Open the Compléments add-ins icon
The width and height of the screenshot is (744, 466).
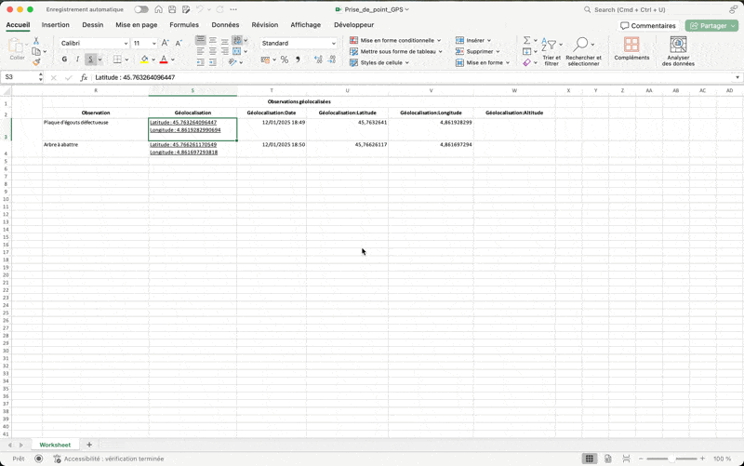point(631,46)
